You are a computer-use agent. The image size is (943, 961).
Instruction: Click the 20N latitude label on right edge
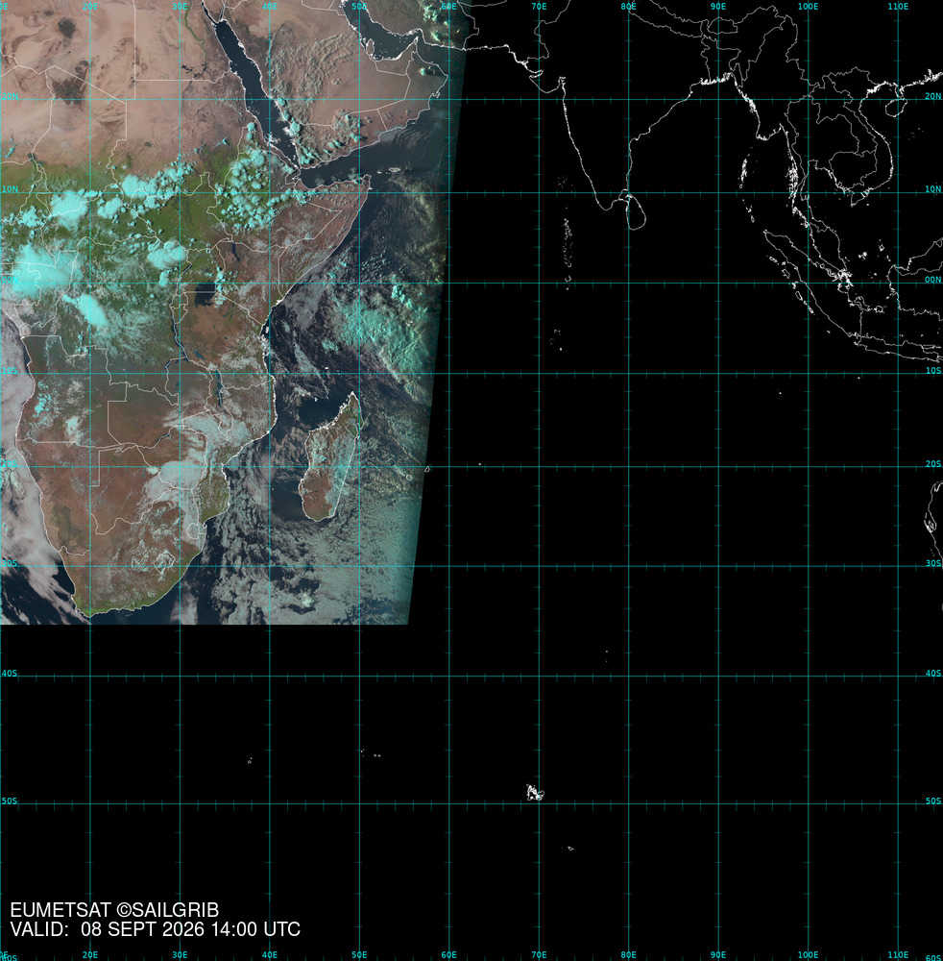pos(933,96)
